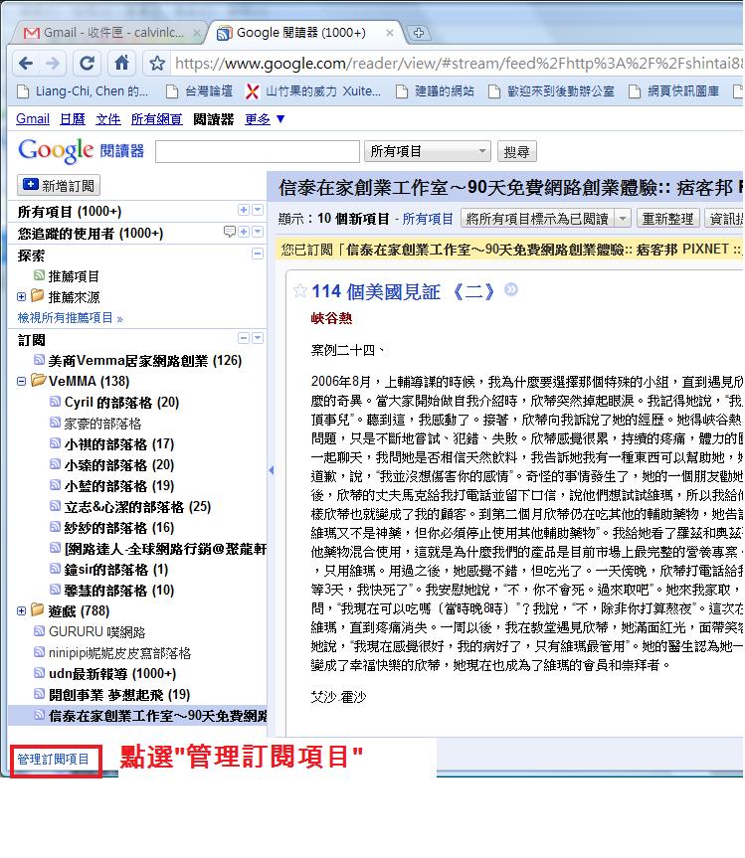This screenshot has width=745, height=858.
Task: Reload the page with the refresh icon
Action: [88, 64]
